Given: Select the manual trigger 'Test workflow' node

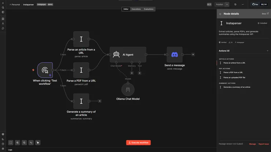Looking at the screenshot, I should [x=45, y=70].
